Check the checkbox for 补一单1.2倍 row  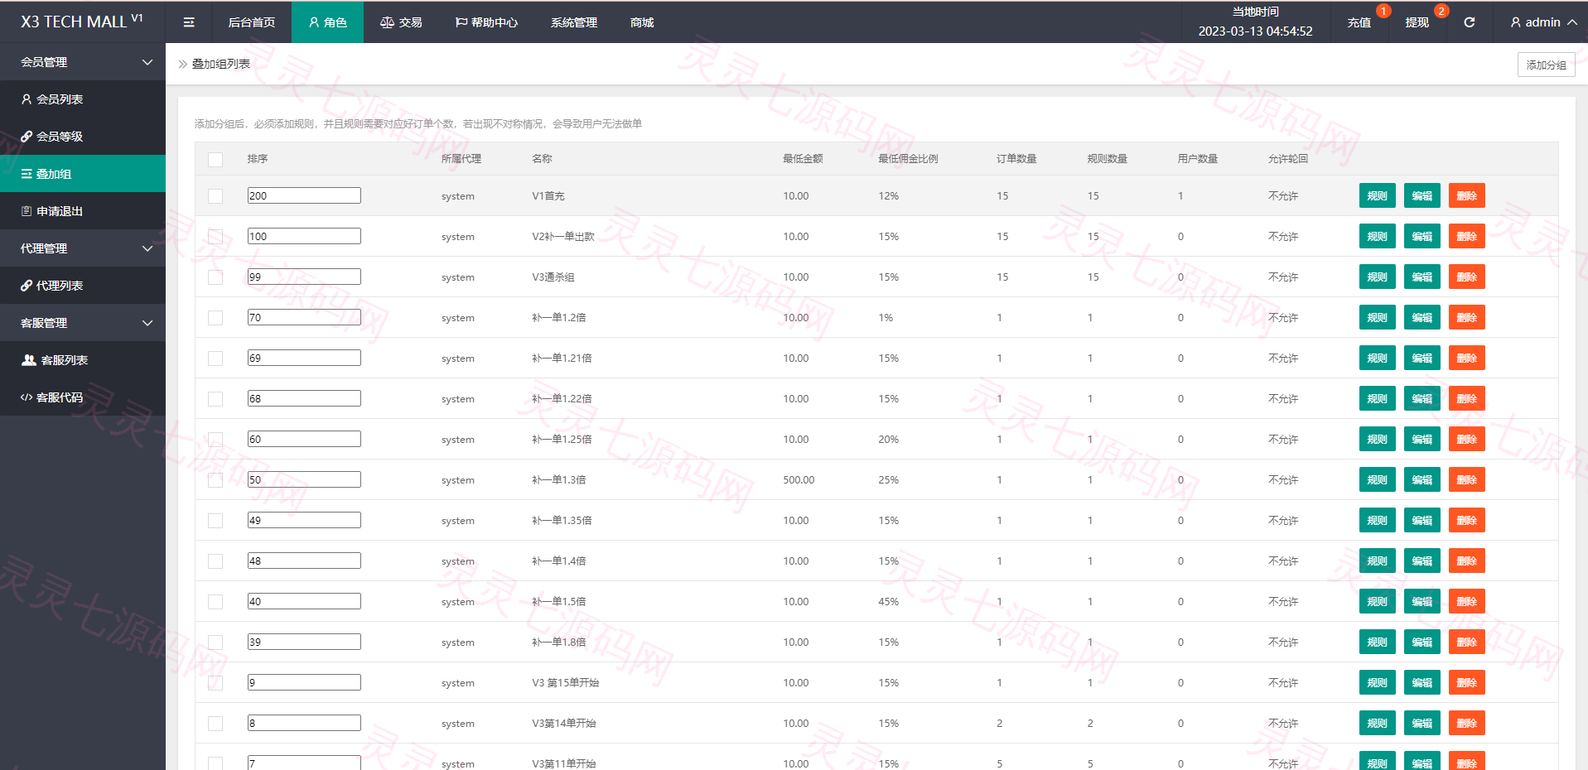click(215, 318)
